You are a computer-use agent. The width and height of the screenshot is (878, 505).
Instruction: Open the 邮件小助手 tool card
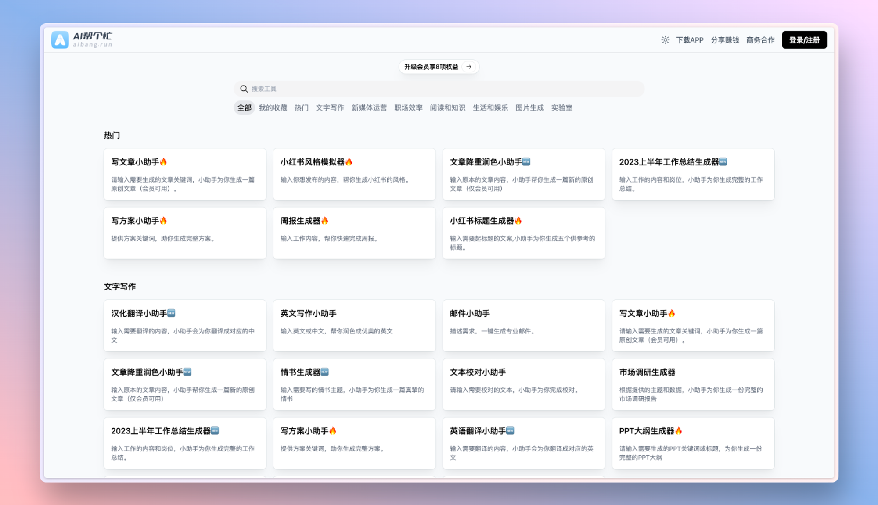pos(523,326)
